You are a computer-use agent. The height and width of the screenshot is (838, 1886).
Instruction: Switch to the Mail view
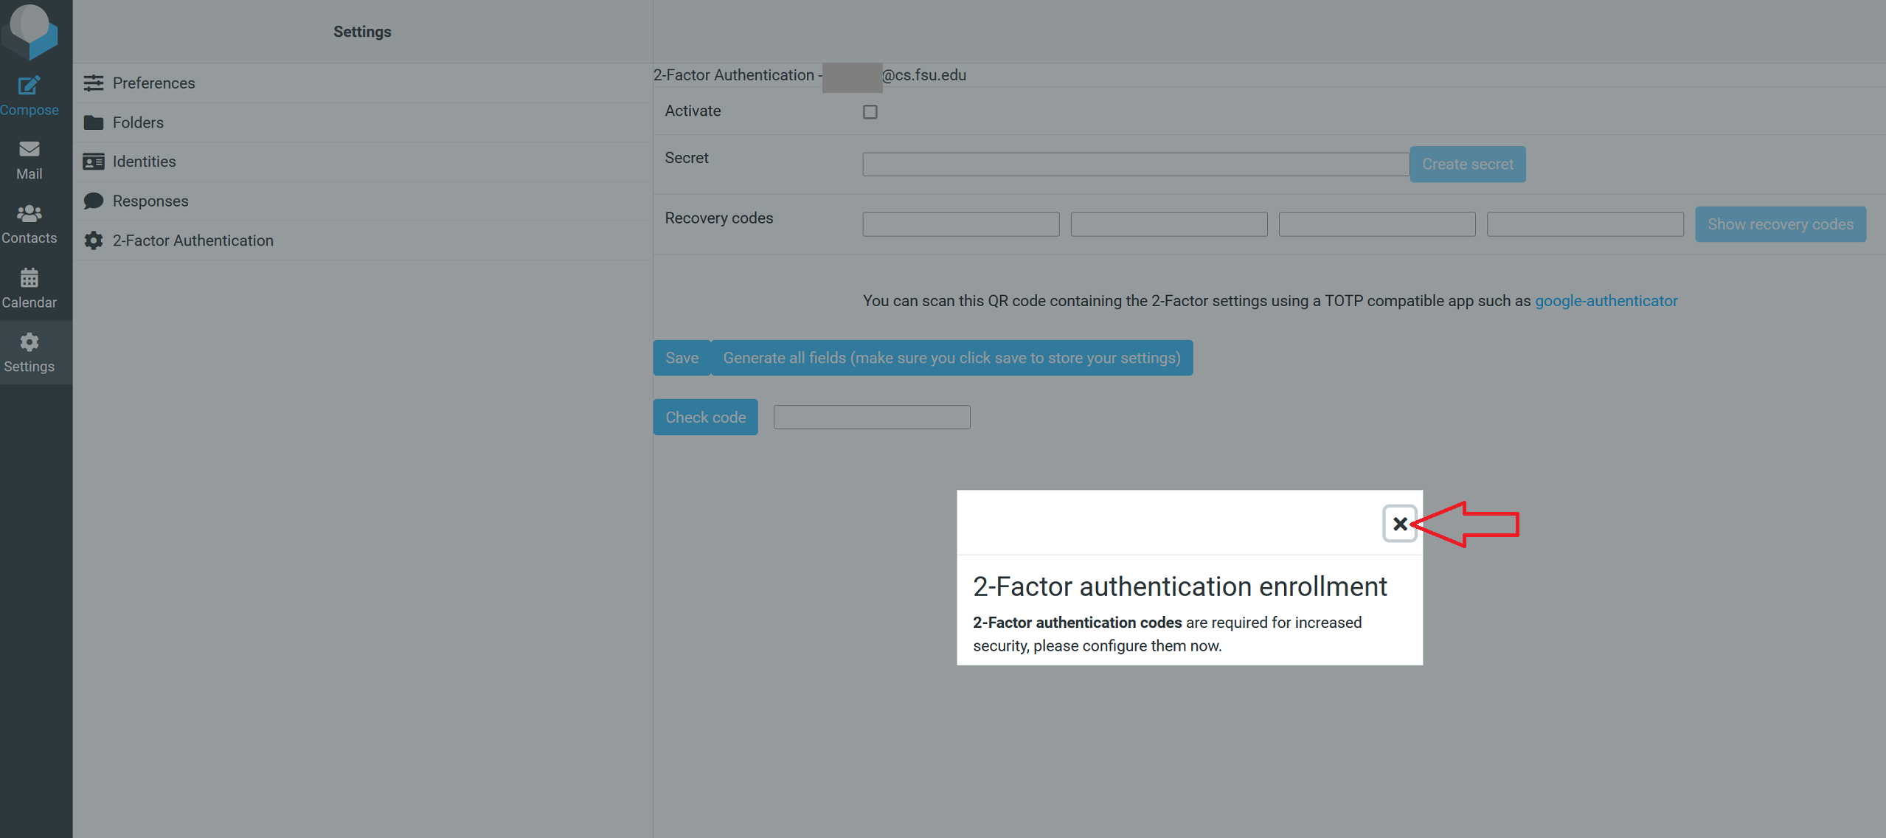(x=29, y=157)
